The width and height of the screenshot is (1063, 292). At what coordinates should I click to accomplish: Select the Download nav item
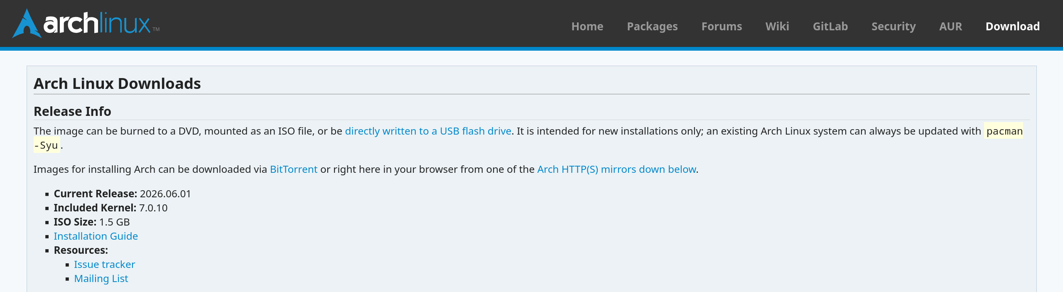pyautogui.click(x=1012, y=26)
